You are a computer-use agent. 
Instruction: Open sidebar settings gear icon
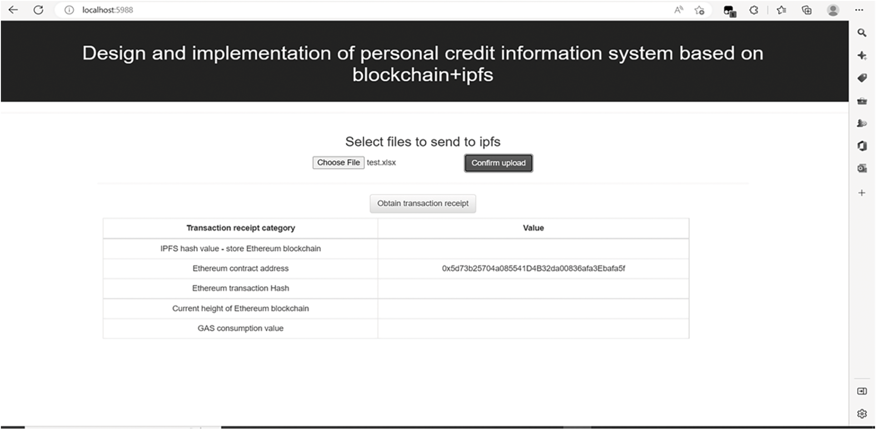click(862, 414)
